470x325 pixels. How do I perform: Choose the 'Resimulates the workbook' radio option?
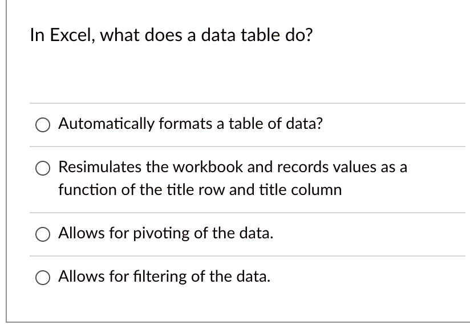pyautogui.click(x=43, y=168)
